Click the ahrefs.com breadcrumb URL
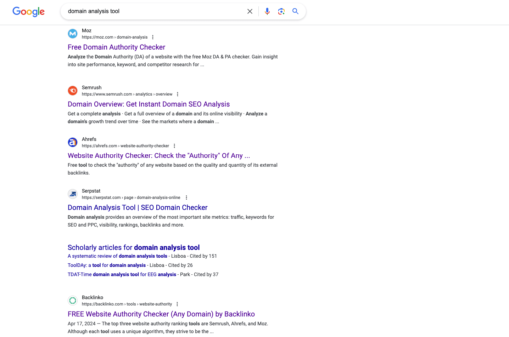 124,145
